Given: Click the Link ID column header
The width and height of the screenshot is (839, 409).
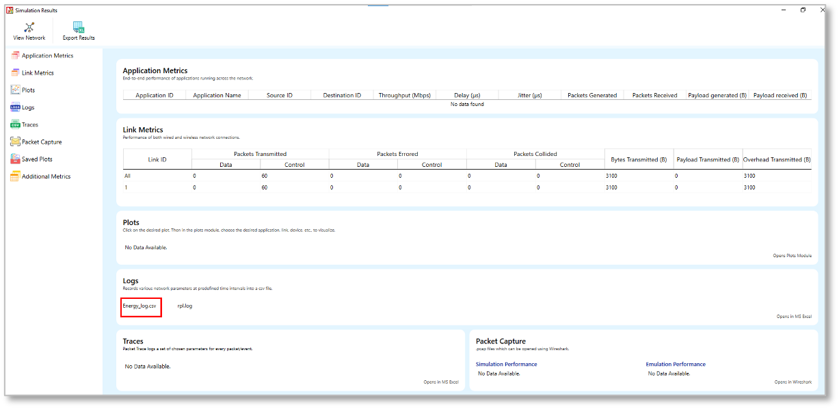Looking at the screenshot, I should (157, 159).
